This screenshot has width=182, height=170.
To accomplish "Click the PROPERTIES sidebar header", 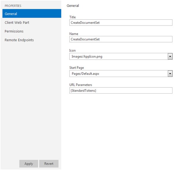I will (13, 6).
